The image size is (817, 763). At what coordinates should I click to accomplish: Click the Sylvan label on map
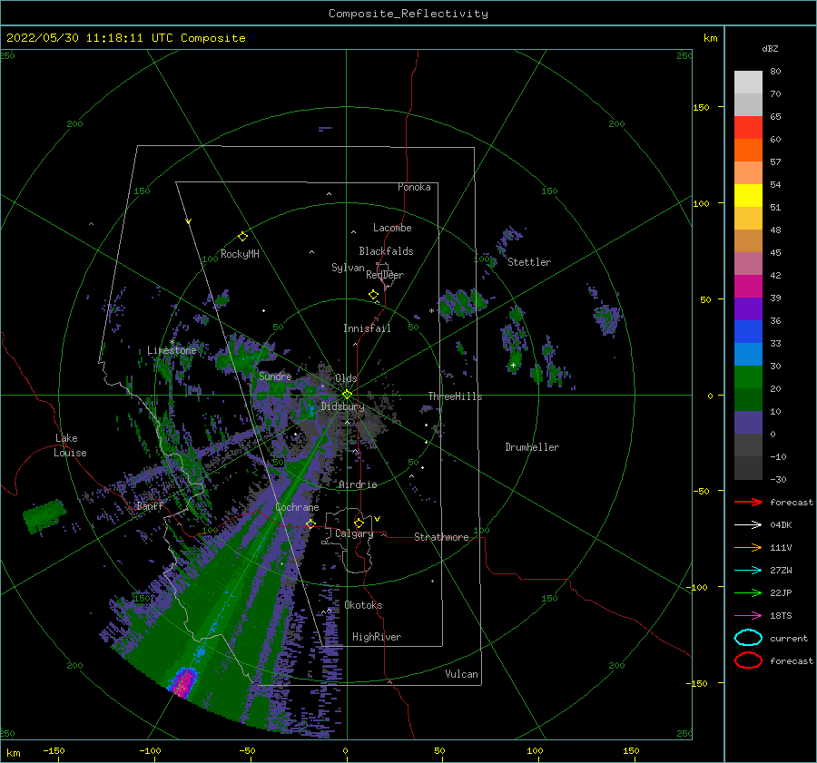[348, 268]
